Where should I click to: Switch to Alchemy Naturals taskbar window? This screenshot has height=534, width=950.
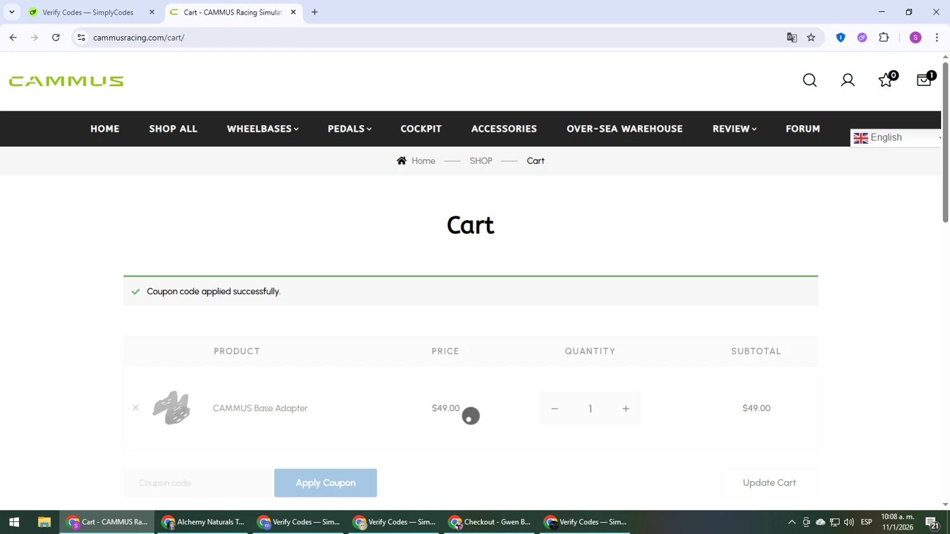click(203, 522)
